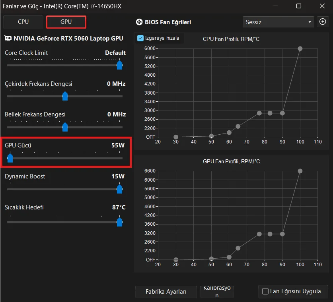Click the 55W GPU Gücü value

tap(118, 145)
